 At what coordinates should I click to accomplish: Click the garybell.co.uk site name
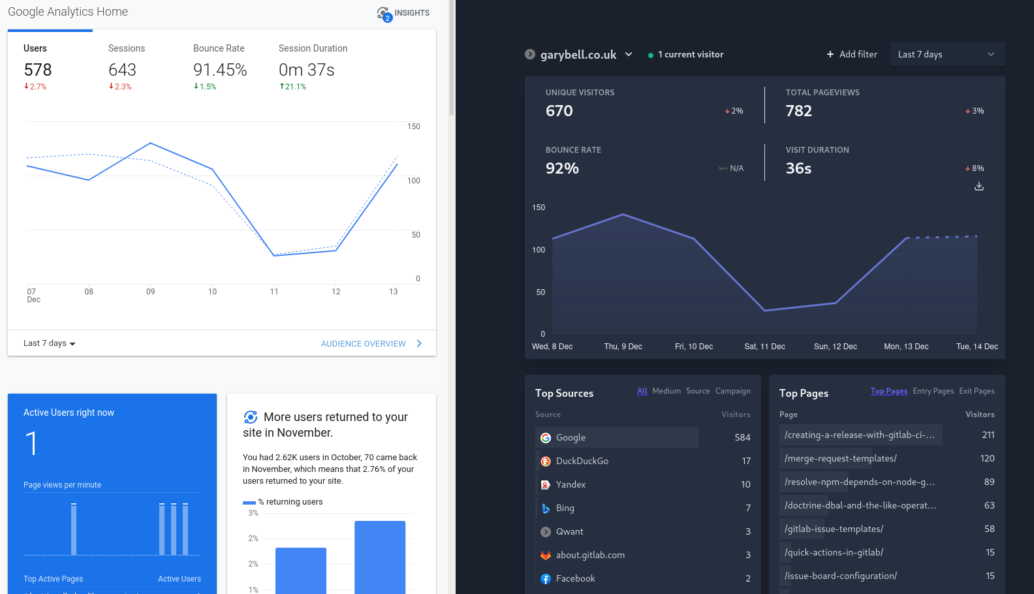578,55
